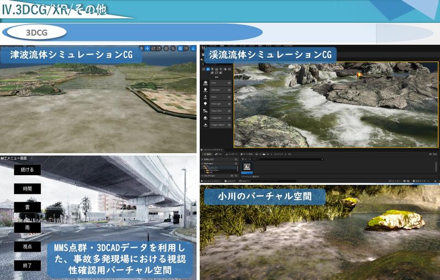Click the translate gizmo icon in tsunami viewport
Viewport: 440px width, 280px height.
pyautogui.click(x=147, y=48)
